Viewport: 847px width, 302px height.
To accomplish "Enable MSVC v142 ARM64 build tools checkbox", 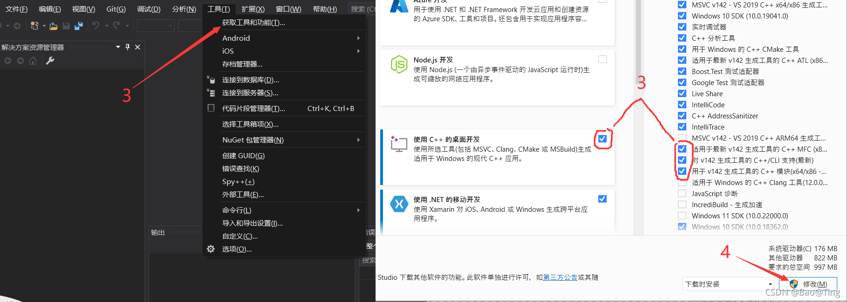I will point(682,138).
